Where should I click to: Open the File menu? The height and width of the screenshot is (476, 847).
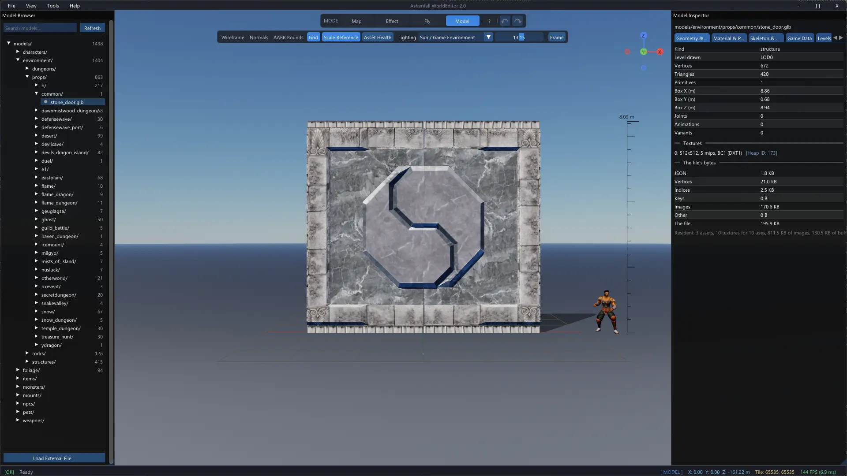[11, 6]
